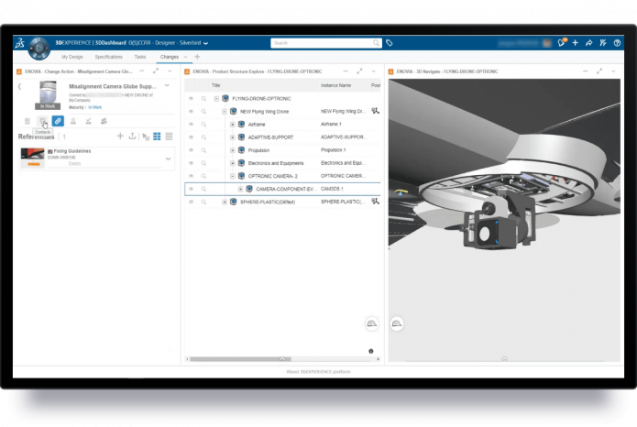Switch Referentials to tile view
637x427 pixels.
pyautogui.click(x=157, y=137)
